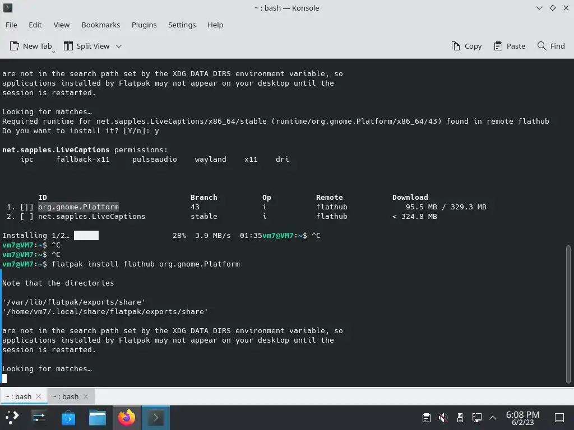Click the Split View button

coord(87,46)
